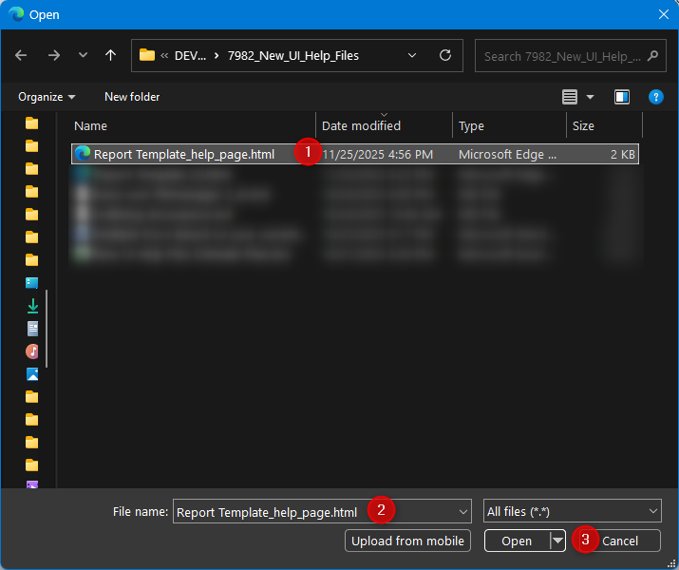Go forward using the right arrow

[54, 55]
